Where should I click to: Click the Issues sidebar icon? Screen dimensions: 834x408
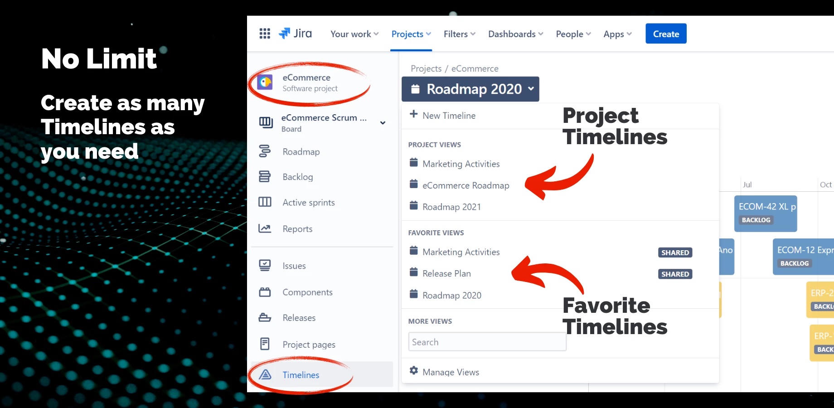[x=265, y=266]
